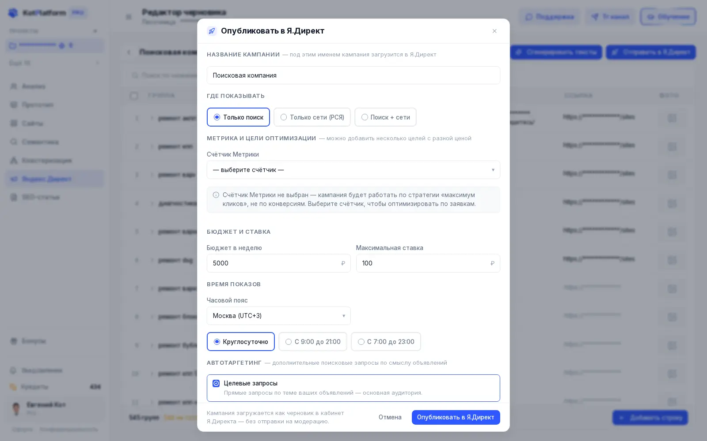Click the search field in background table
Screen dimensions: 707x441
click(164, 75)
